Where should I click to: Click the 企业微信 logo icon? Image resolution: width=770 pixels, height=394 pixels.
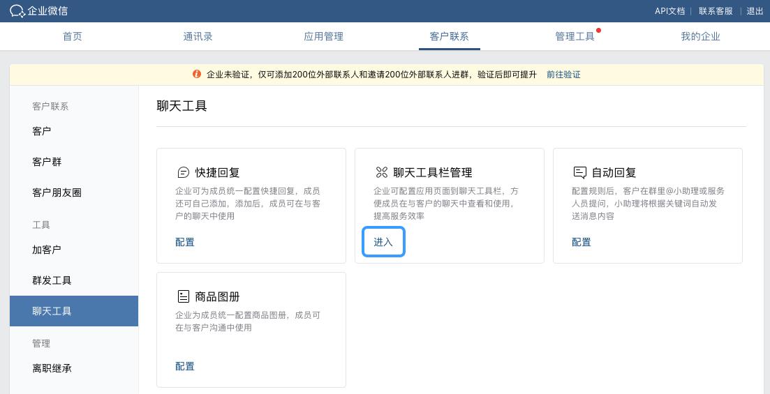pos(17,11)
